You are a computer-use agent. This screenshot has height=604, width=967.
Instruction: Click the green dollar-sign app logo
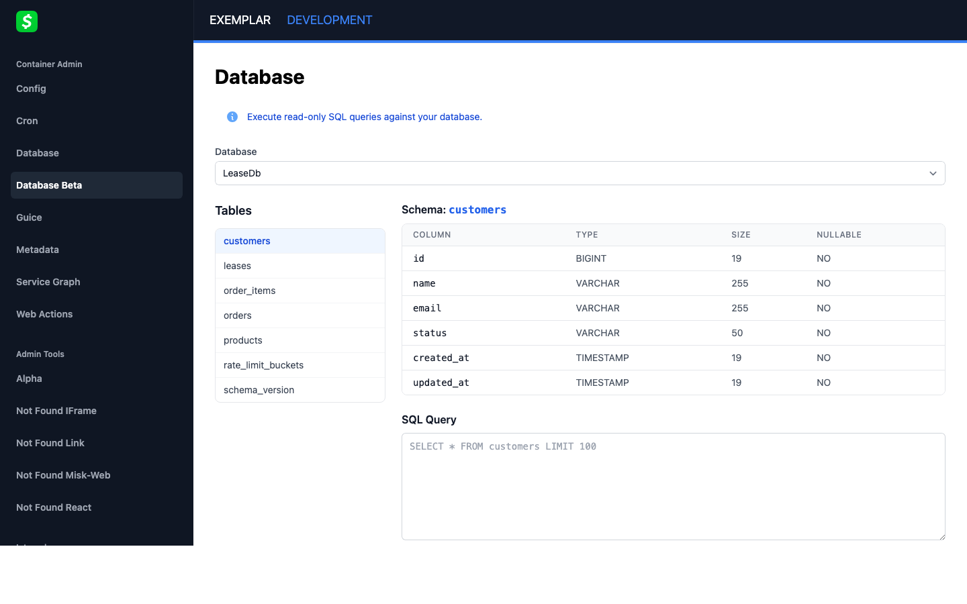pos(27,21)
